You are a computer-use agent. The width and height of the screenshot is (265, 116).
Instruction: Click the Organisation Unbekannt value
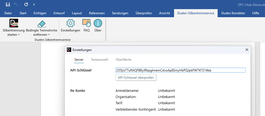click(x=166, y=97)
